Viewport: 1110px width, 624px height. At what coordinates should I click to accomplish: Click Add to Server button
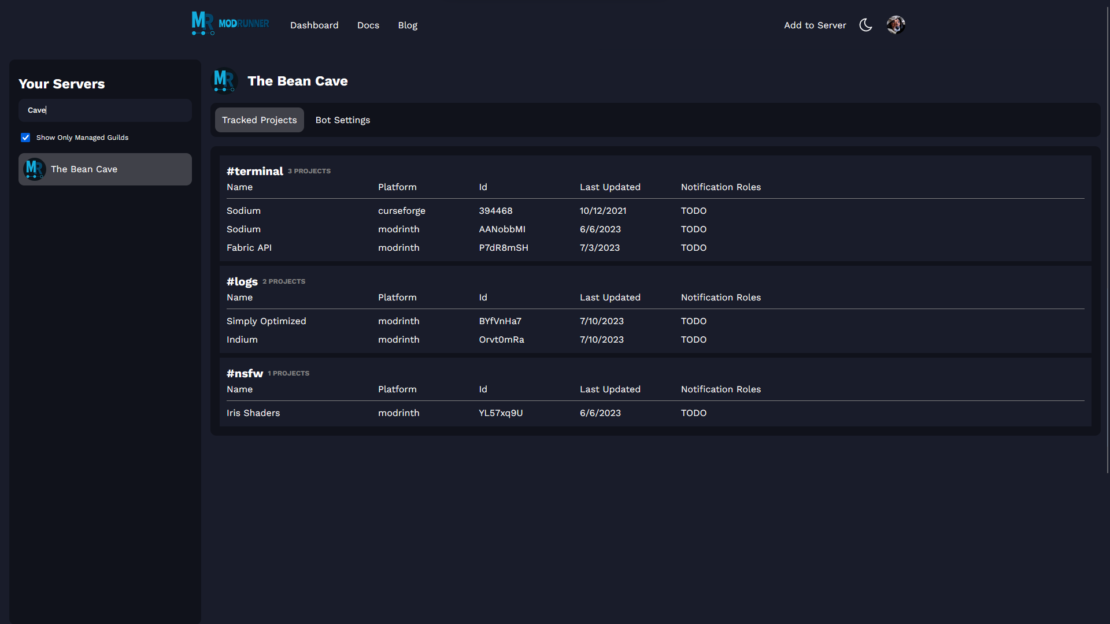point(815,25)
